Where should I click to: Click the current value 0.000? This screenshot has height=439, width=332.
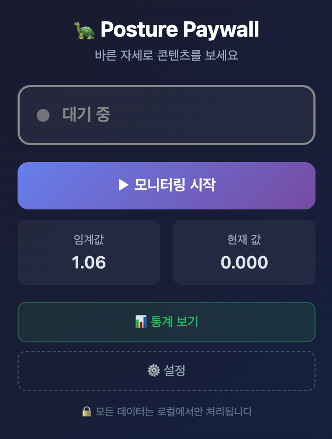point(244,262)
